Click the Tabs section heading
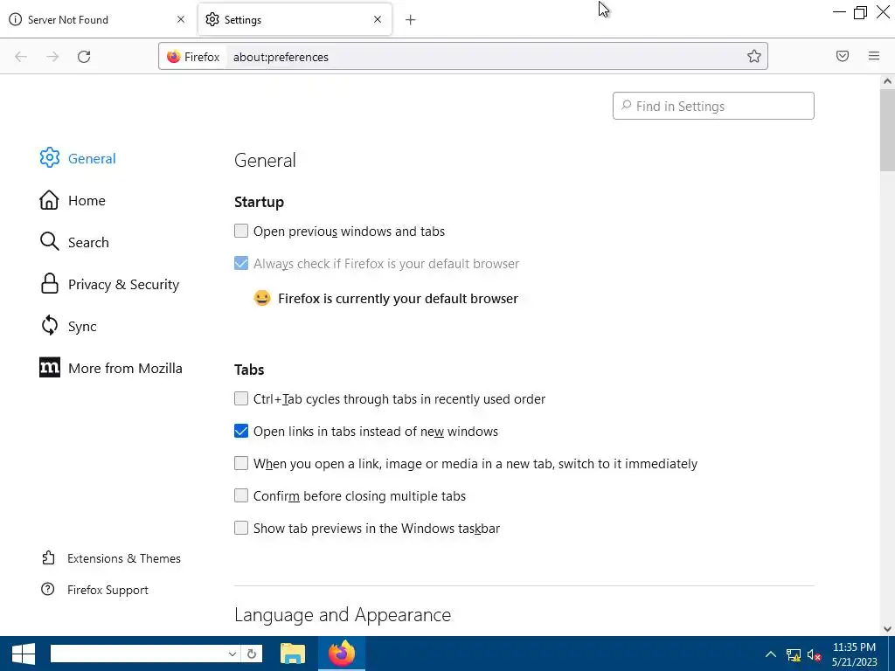 click(x=249, y=370)
